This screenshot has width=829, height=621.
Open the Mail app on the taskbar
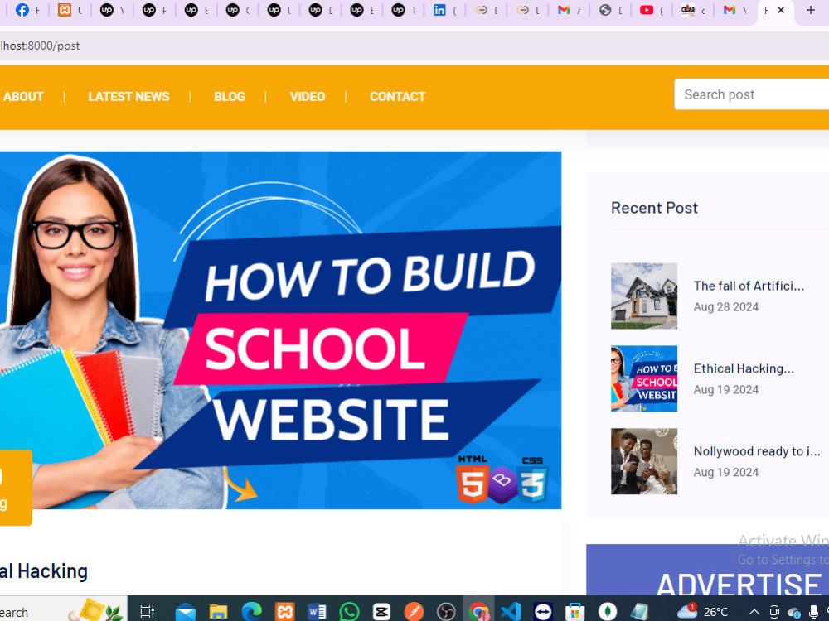pos(186,612)
